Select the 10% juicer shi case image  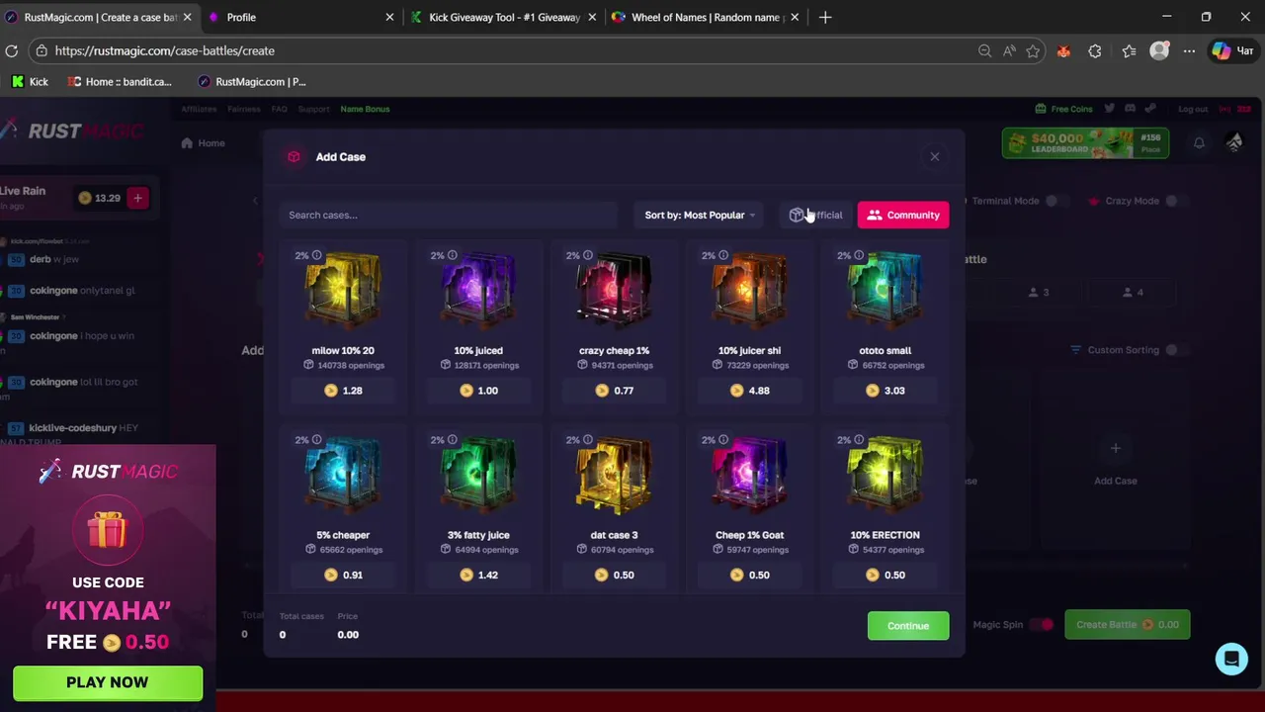pos(749,290)
